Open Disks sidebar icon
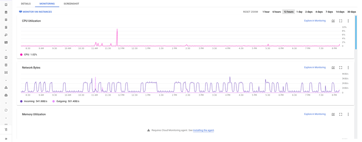Viewport: 362px width, 142px height. 6,57
